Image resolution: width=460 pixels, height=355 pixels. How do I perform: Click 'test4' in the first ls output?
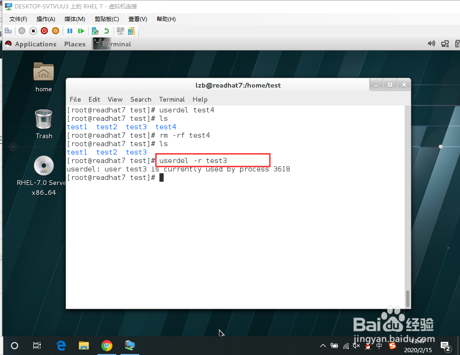point(166,127)
